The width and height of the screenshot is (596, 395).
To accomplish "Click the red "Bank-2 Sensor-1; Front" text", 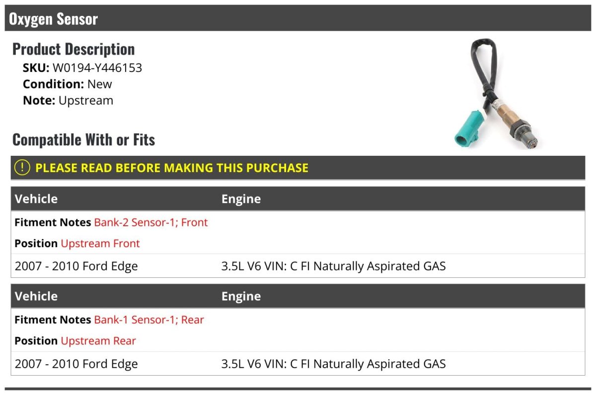I will [x=151, y=222].
